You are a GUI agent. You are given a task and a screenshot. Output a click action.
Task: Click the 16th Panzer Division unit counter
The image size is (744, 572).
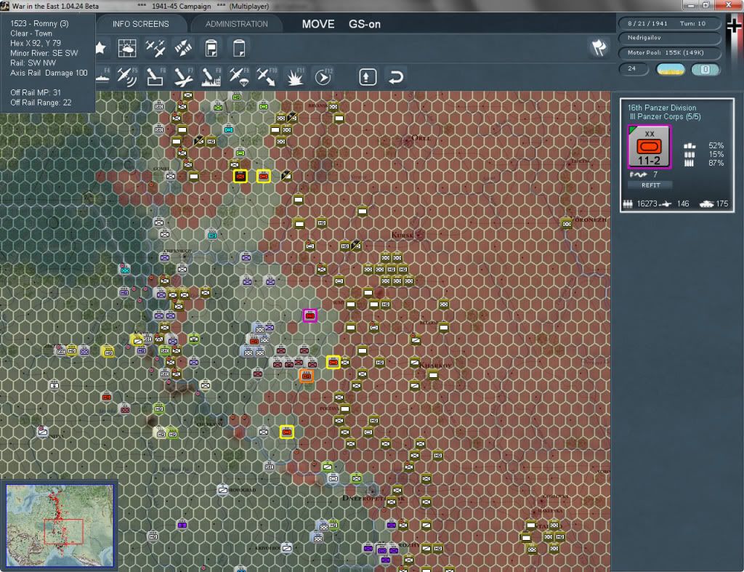pos(649,147)
